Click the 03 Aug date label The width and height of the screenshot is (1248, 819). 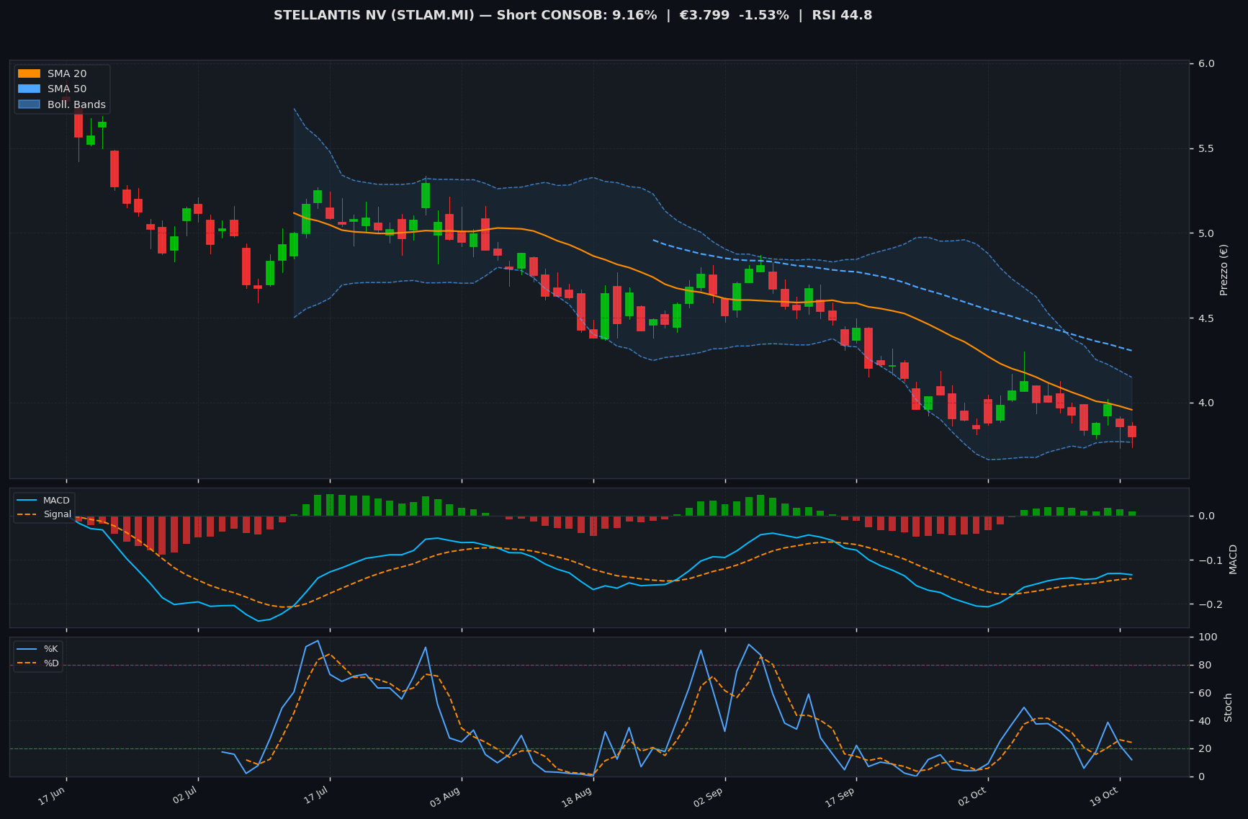pos(446,797)
